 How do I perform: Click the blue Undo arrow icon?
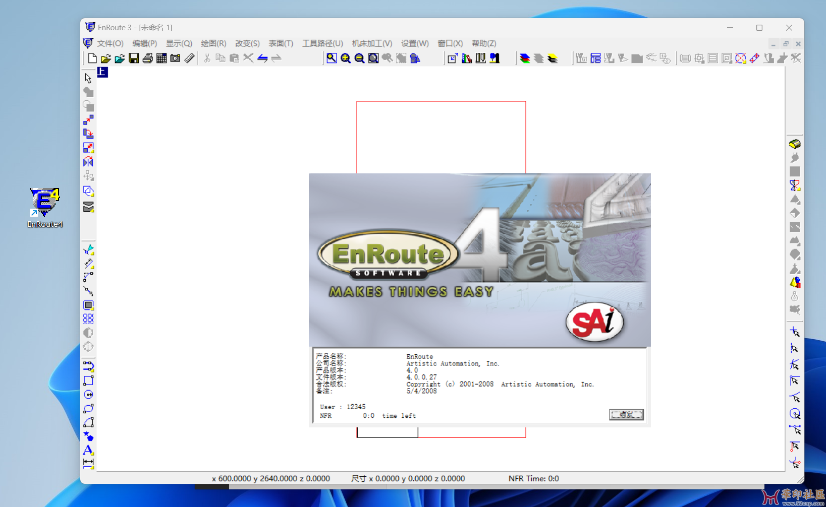pos(262,58)
